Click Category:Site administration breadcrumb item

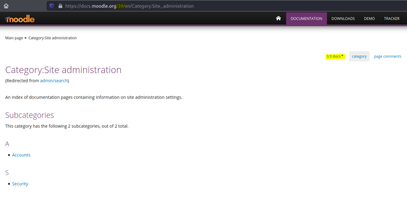coord(52,38)
